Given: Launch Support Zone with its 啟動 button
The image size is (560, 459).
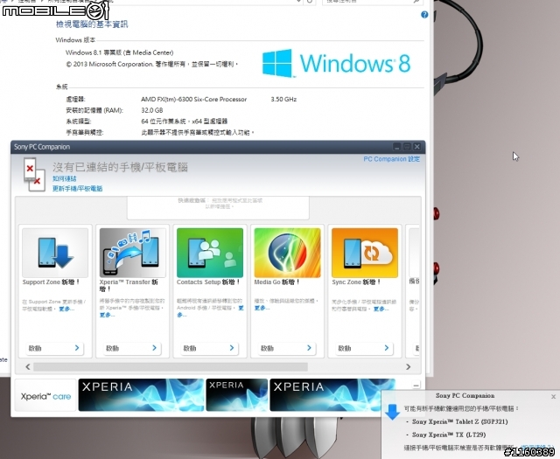Looking at the screenshot, I should pyautogui.click(x=54, y=348).
